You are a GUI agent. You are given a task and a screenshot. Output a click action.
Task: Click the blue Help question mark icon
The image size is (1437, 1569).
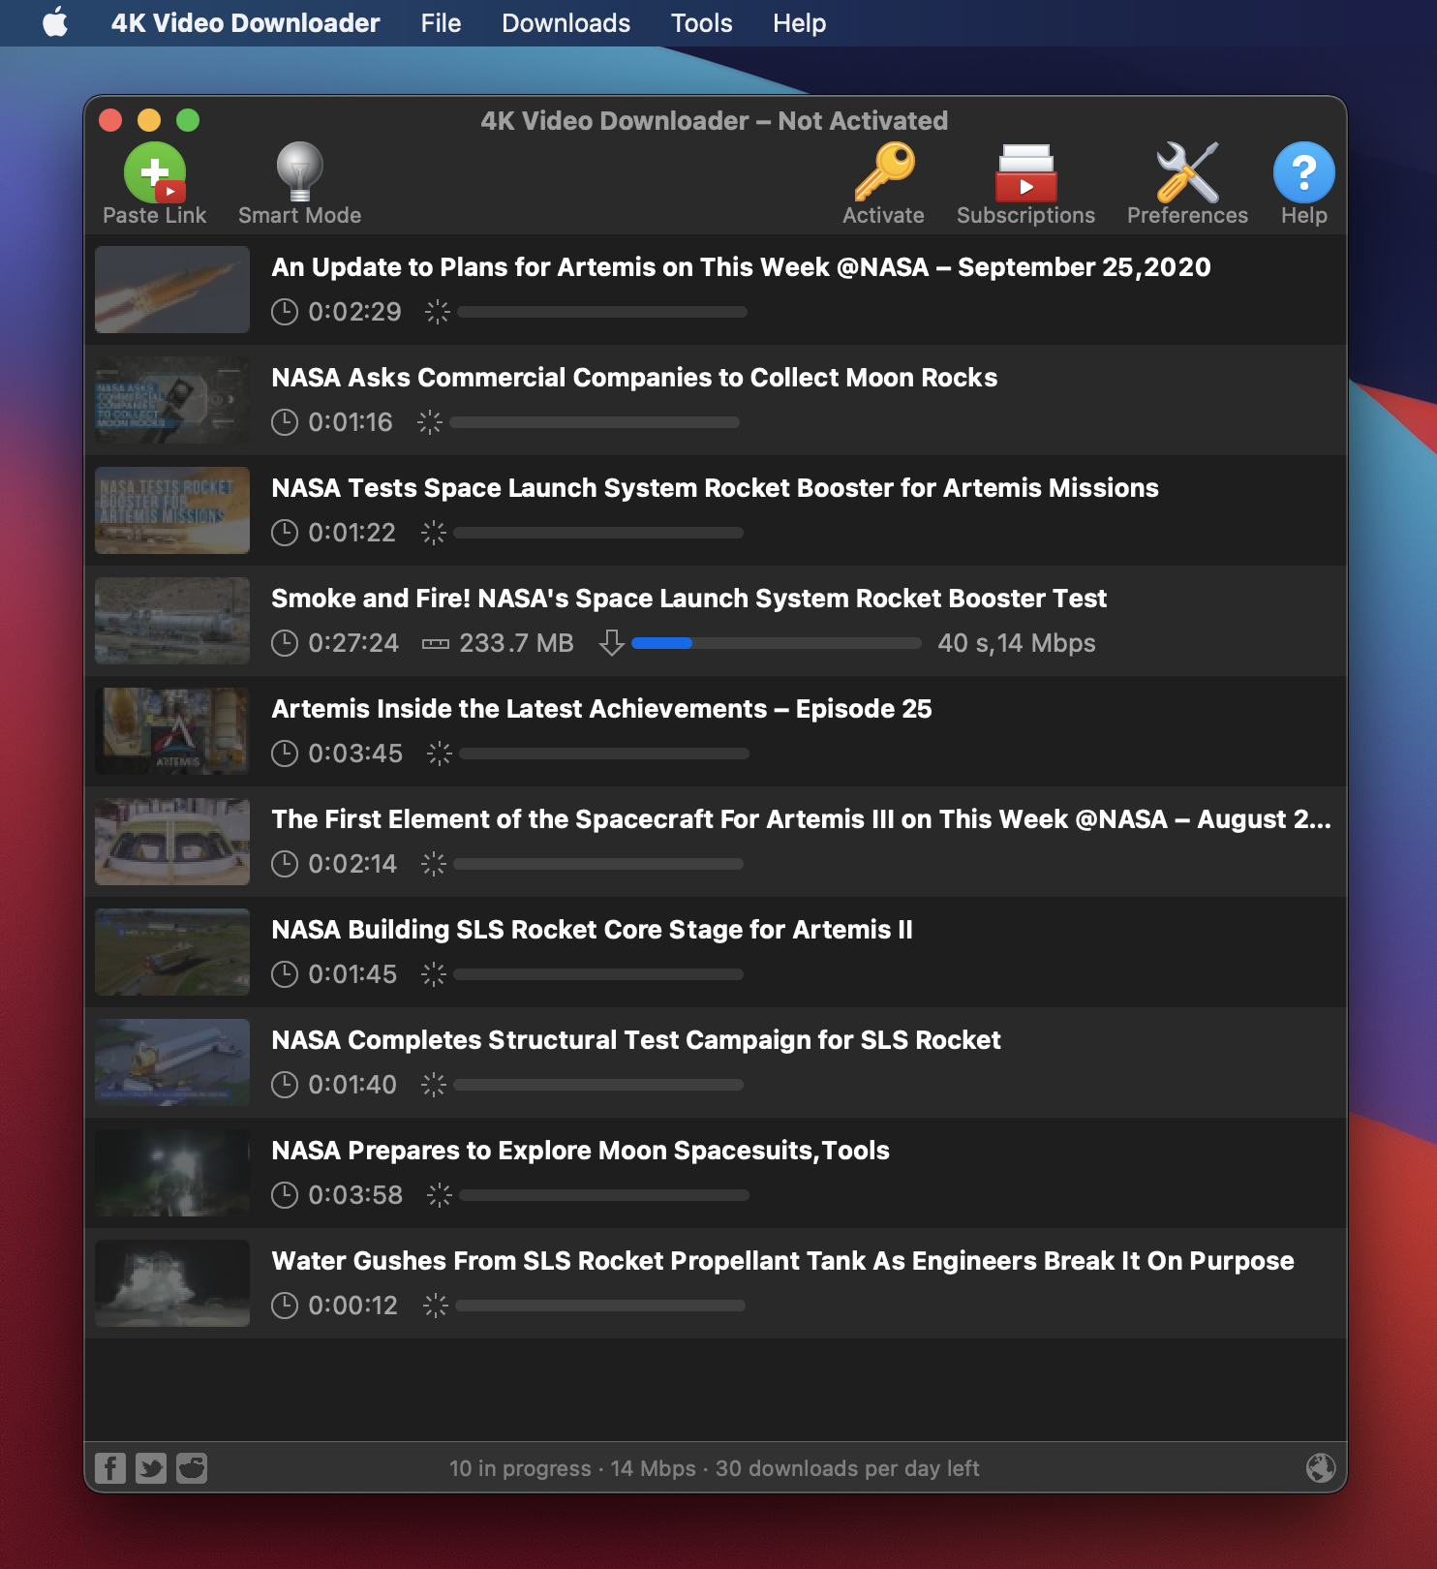click(x=1303, y=172)
